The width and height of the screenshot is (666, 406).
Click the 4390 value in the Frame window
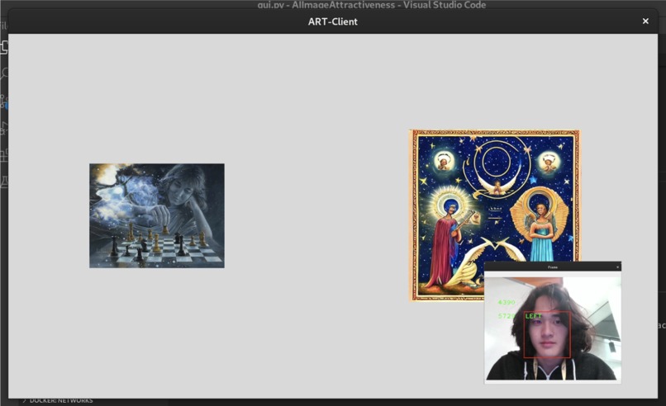[x=507, y=303]
